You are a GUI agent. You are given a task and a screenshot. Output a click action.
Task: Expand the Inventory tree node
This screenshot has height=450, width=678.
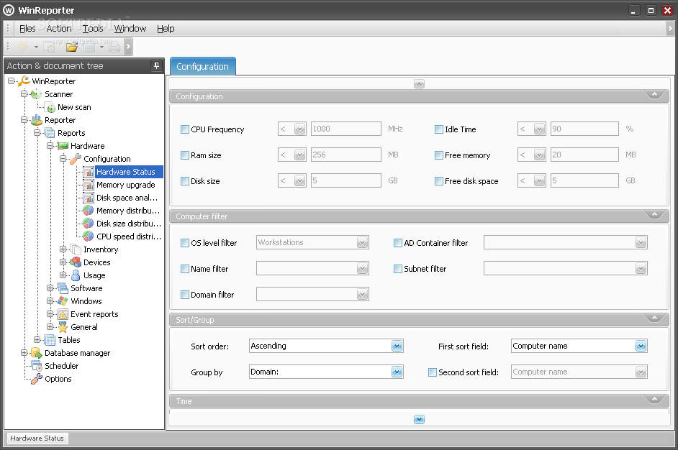63,249
